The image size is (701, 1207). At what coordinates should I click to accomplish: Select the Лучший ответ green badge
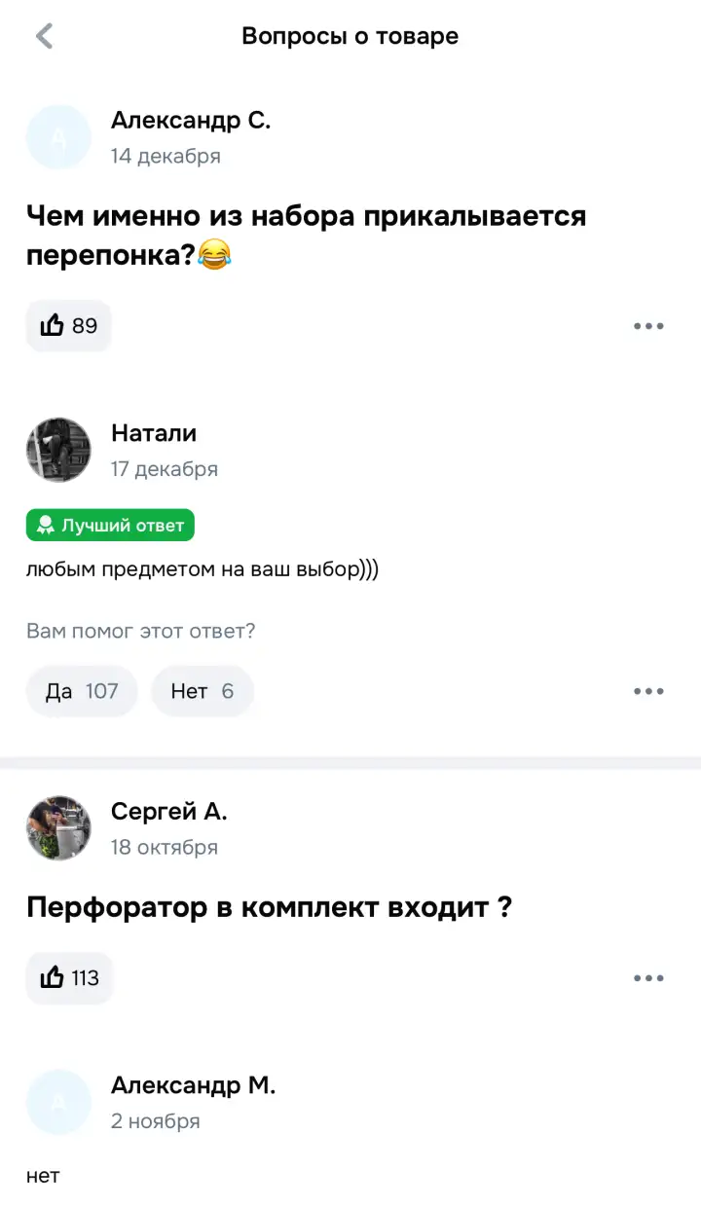coord(110,525)
